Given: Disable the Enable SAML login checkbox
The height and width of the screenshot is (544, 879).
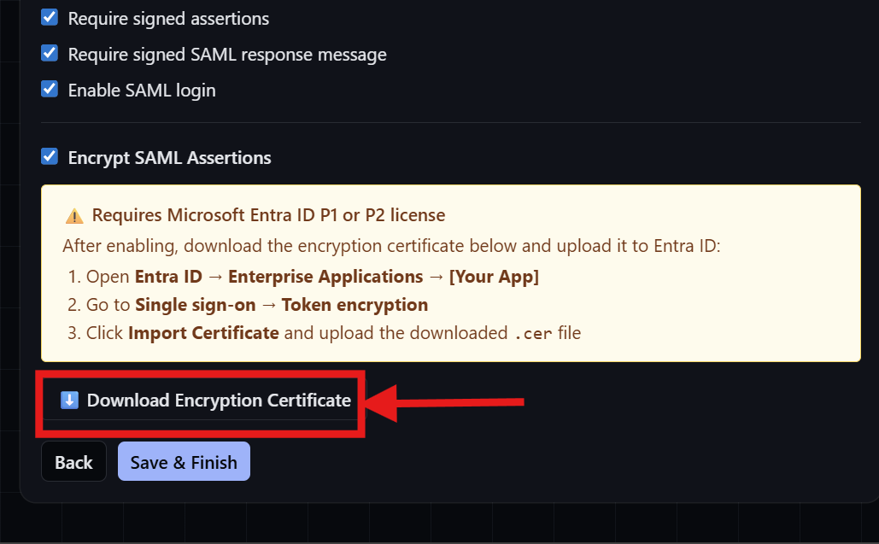Looking at the screenshot, I should coord(50,89).
